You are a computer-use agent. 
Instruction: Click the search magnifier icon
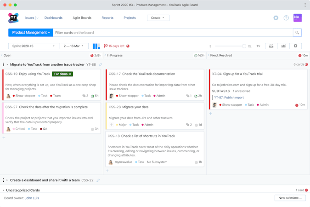297,33
